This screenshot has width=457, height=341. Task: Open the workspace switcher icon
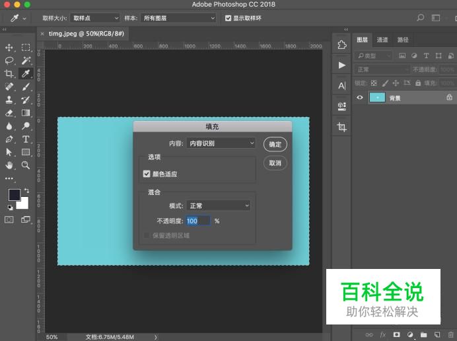click(x=436, y=18)
